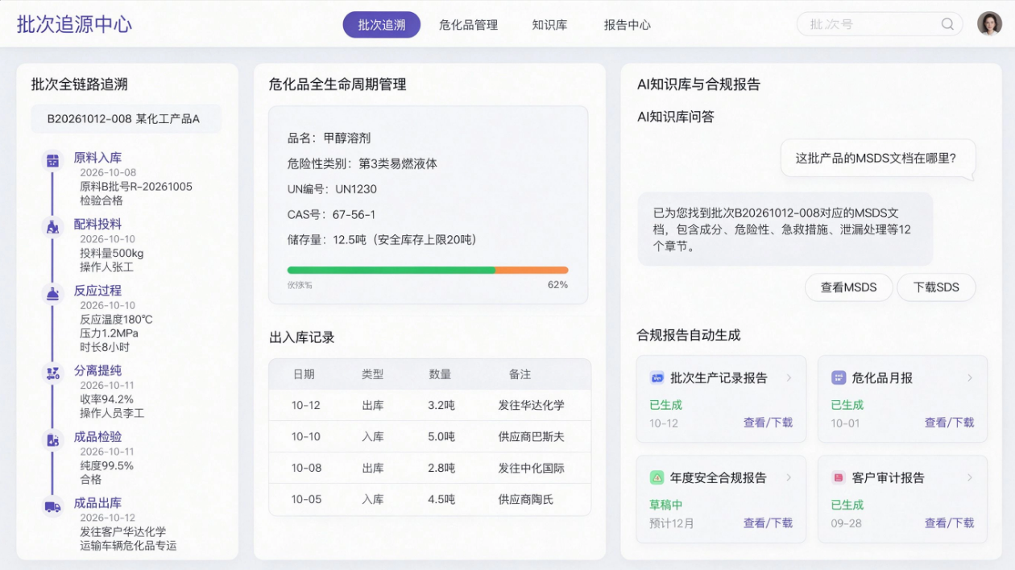Click the 原料入库 warehouse step icon
1015x570 pixels.
point(52,160)
